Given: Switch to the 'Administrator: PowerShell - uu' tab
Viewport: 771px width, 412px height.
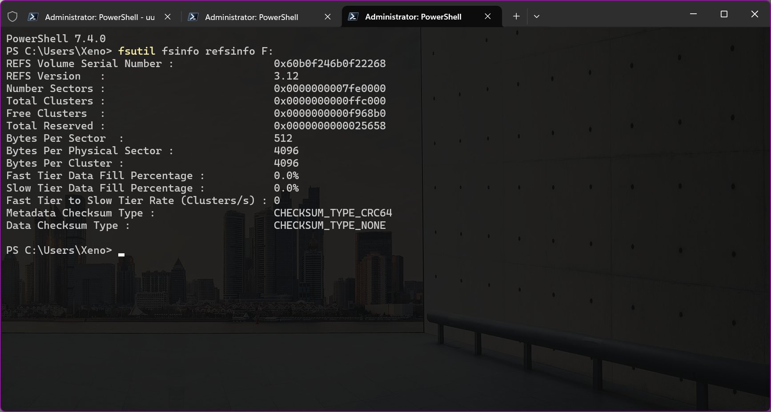Looking at the screenshot, I should (98, 16).
